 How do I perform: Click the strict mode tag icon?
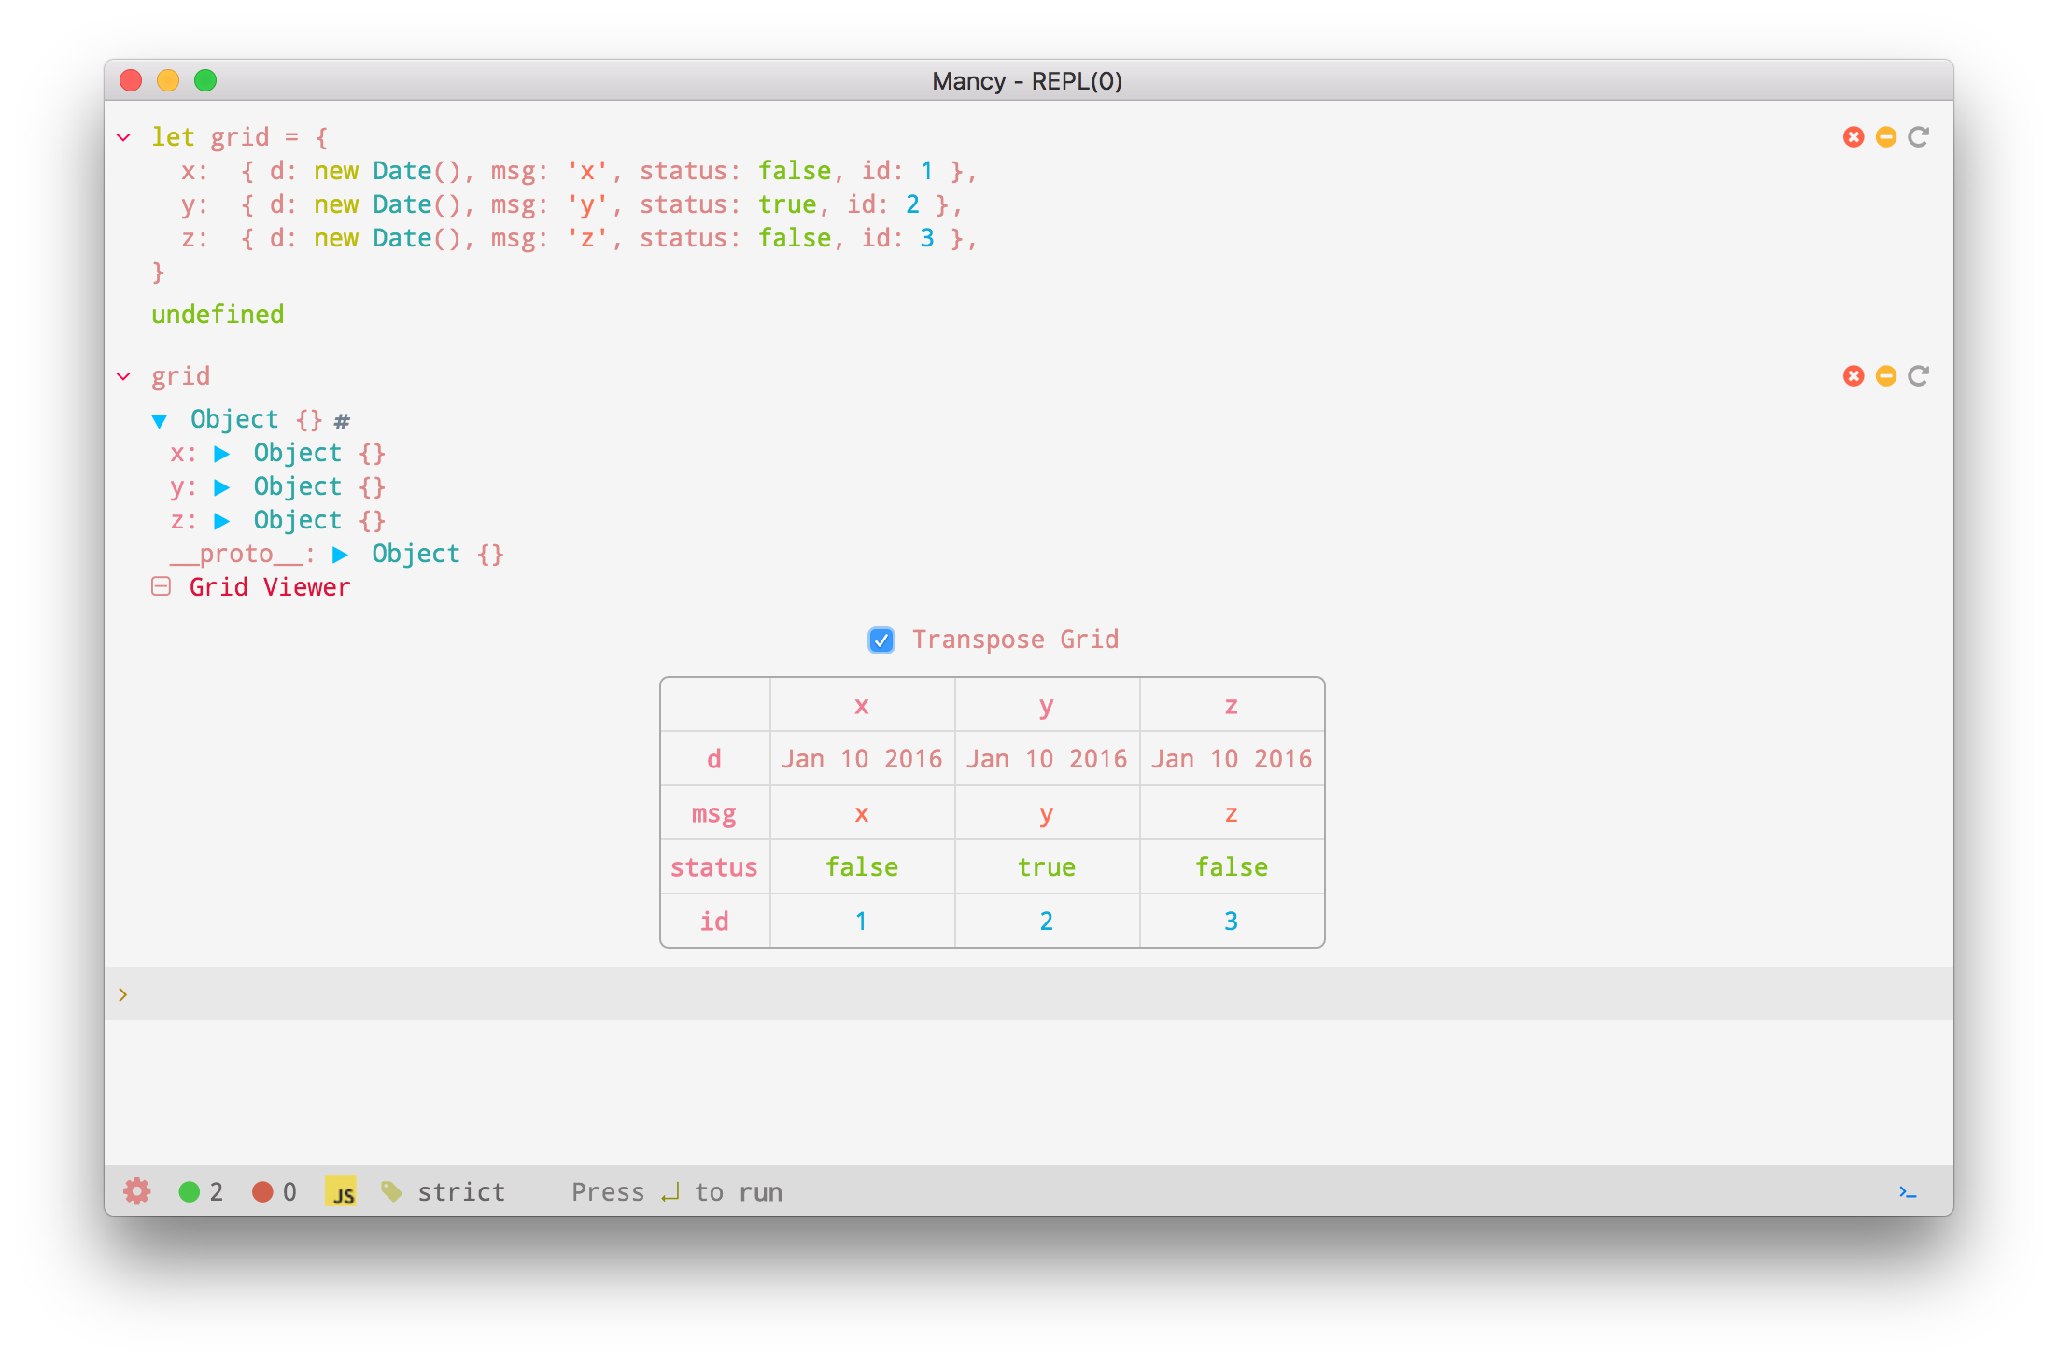[391, 1191]
